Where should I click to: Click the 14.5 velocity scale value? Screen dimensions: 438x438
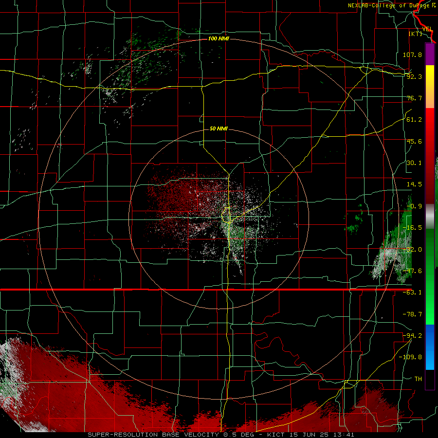414,184
